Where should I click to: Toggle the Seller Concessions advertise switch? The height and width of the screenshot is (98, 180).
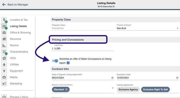[x=55, y=61]
